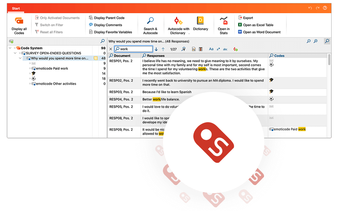The image size is (338, 211).
Task: Collapse the Code System root node
Action: 10,48
